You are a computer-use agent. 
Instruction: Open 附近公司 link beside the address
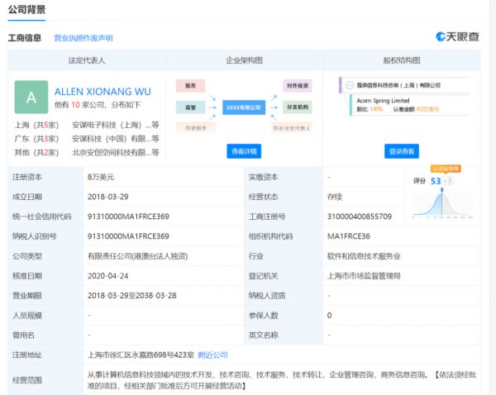click(x=212, y=355)
